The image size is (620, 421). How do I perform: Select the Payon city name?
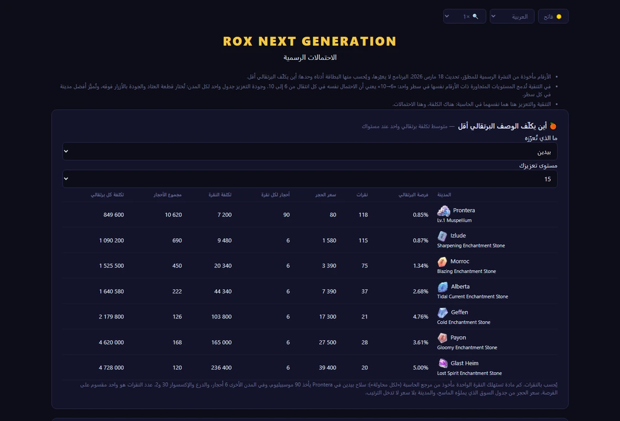458,337
